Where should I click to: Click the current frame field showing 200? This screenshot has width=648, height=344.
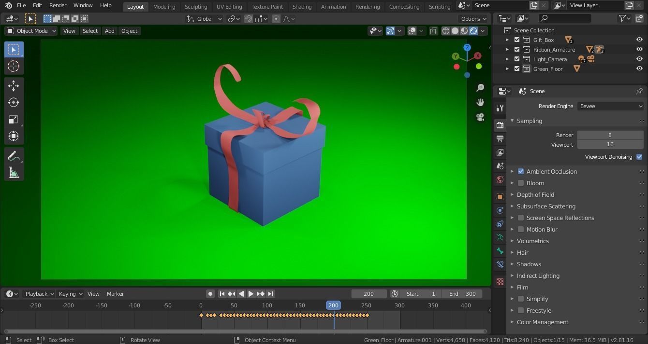(x=368, y=294)
